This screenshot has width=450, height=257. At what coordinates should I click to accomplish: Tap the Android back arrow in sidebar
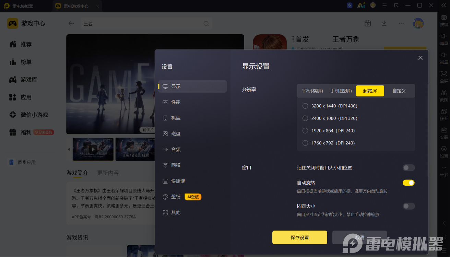pos(444,223)
